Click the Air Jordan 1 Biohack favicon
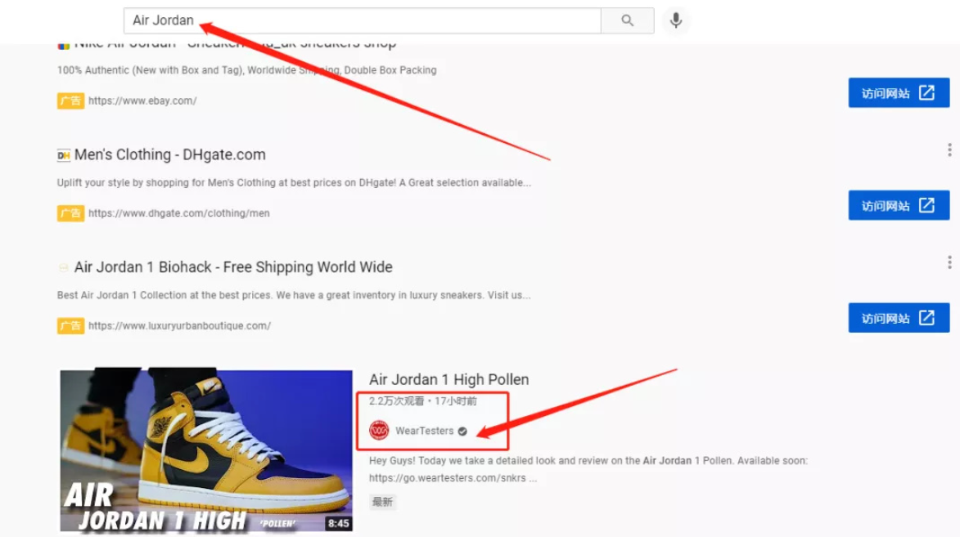Image resolution: width=960 pixels, height=537 pixels. pyautogui.click(x=64, y=268)
